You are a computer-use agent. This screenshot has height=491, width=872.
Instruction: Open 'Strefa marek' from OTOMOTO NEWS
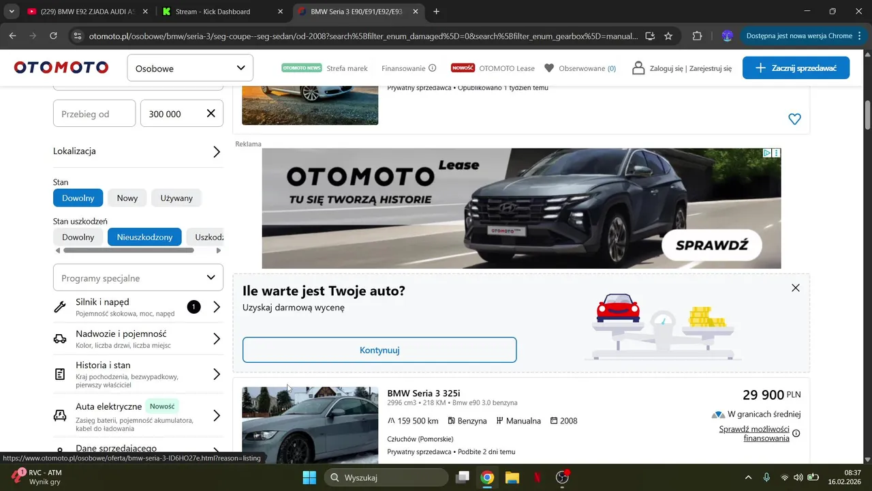(x=347, y=68)
